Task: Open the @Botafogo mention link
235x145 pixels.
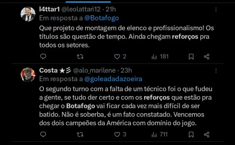Action: tap(102, 18)
